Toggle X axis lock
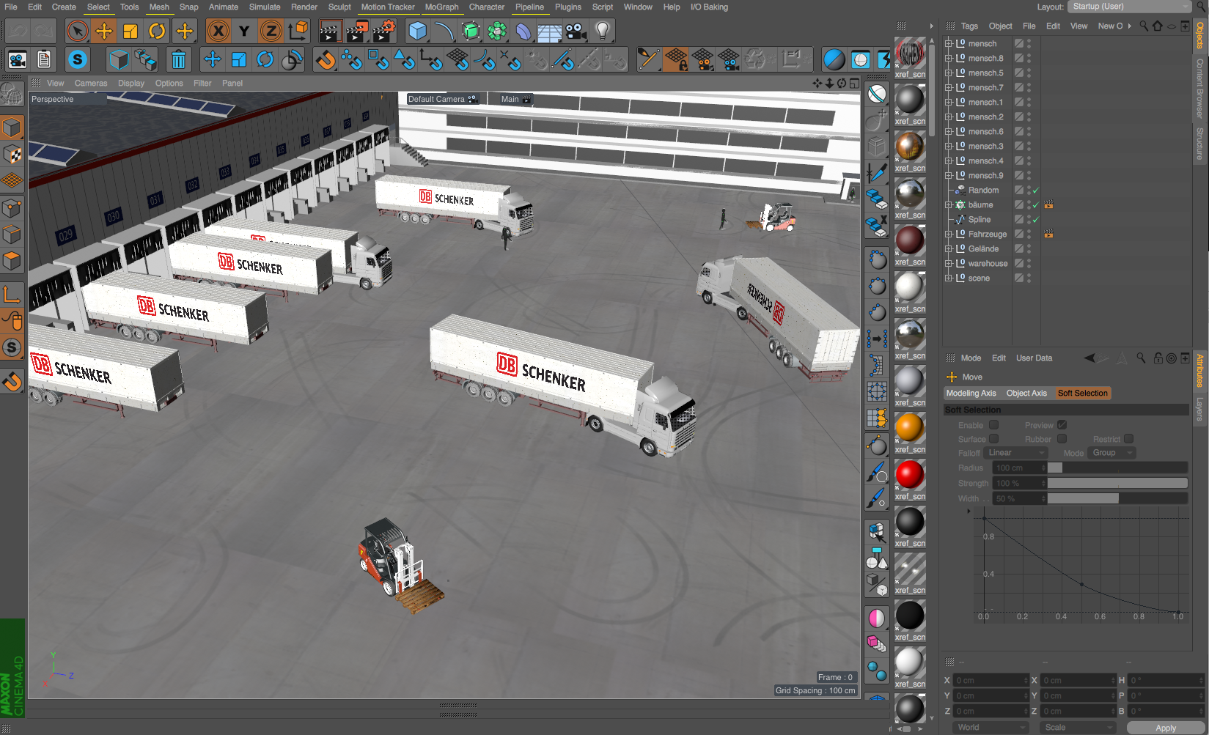 point(218,31)
